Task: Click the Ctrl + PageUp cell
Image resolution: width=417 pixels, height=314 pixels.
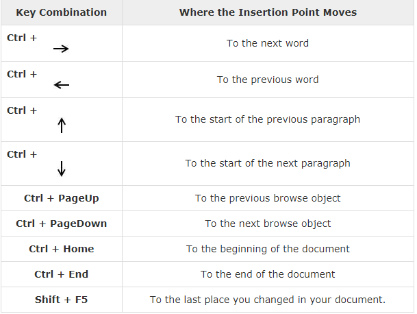Action: (x=62, y=198)
